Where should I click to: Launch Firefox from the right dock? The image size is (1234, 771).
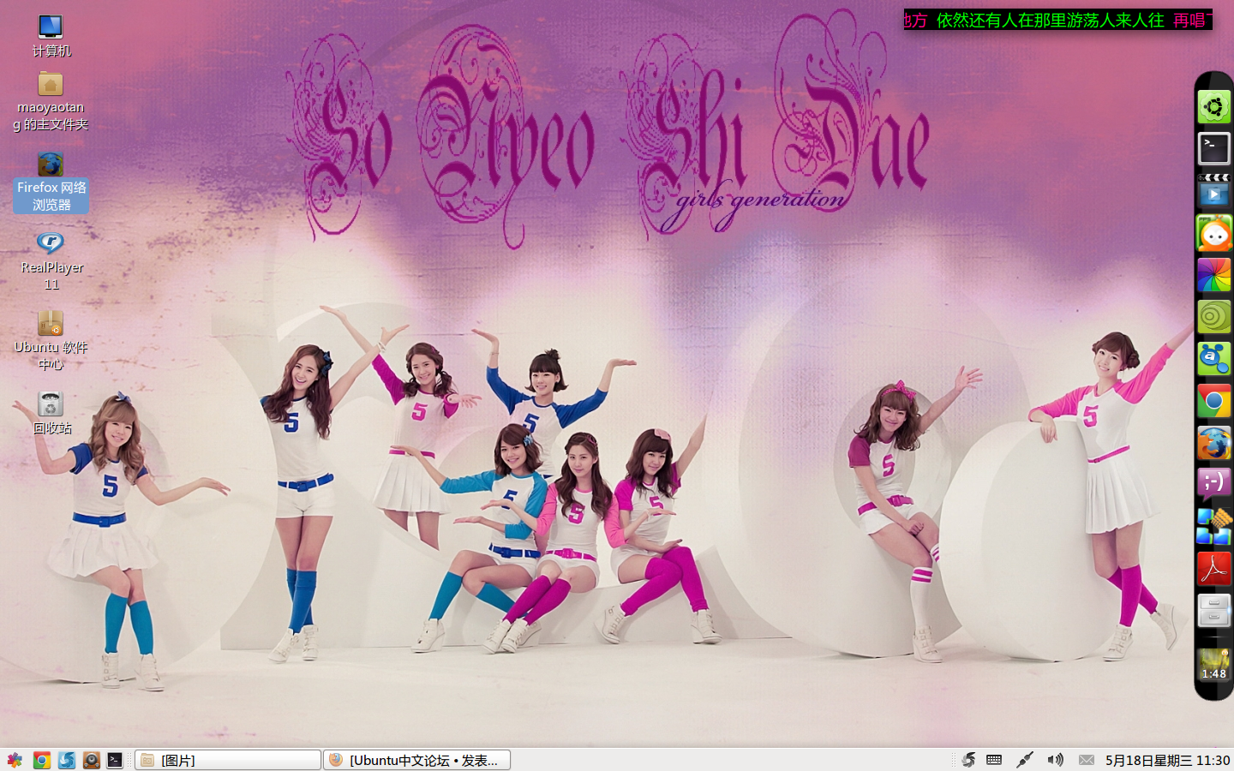pyautogui.click(x=1213, y=443)
